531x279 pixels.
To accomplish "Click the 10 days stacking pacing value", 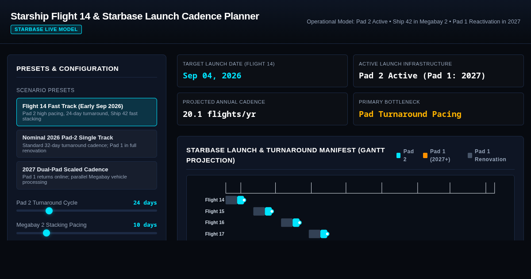I will 145,225.
